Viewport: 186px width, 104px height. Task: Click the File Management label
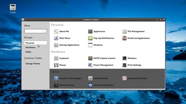pos(136,31)
